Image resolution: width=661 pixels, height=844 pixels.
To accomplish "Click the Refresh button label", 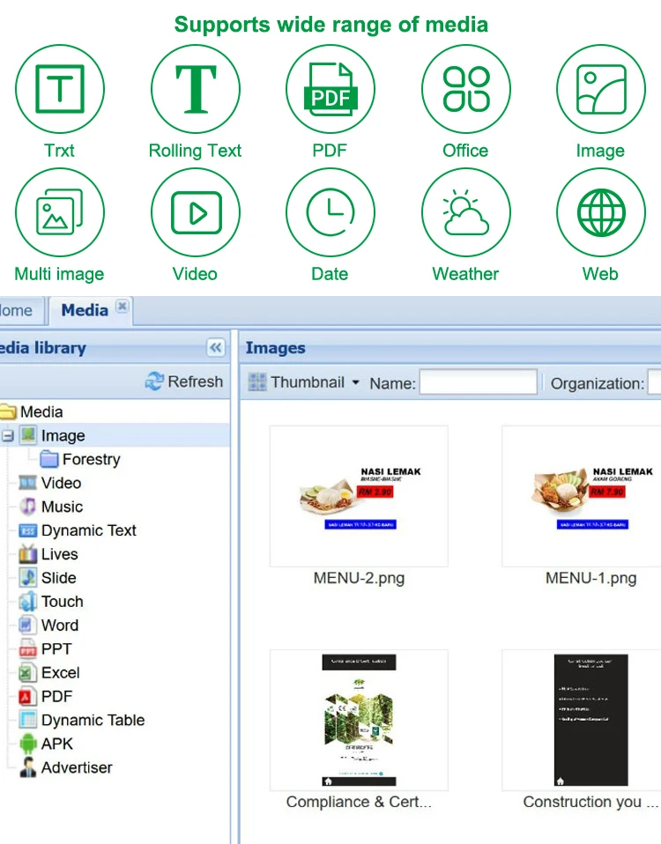I will tap(196, 381).
